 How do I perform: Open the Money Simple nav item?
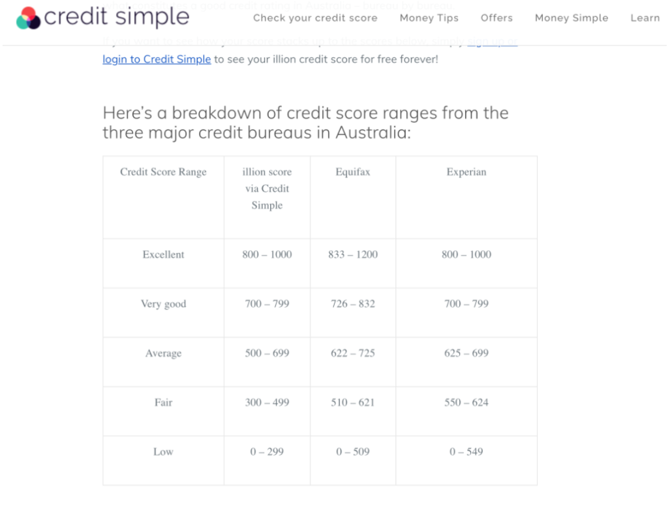point(571,18)
